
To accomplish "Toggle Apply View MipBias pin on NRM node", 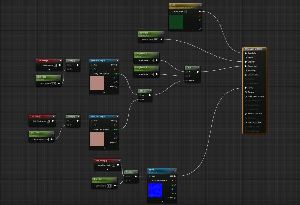I will [150, 181].
